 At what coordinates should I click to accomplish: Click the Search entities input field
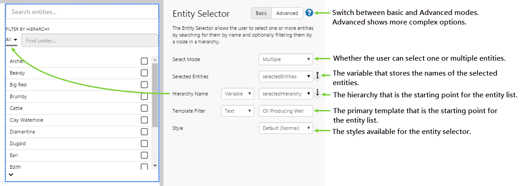pyautogui.click(x=82, y=12)
